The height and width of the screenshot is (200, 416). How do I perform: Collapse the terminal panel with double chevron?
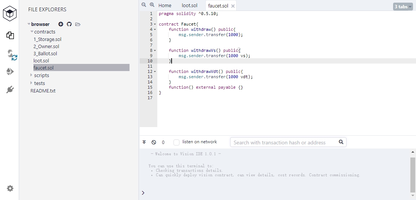tap(144, 142)
